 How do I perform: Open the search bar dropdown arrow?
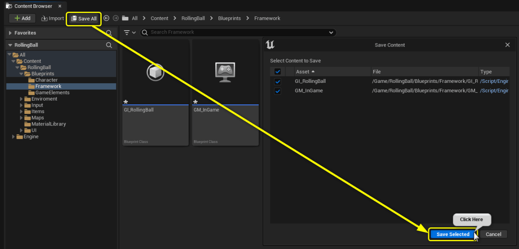331,32
